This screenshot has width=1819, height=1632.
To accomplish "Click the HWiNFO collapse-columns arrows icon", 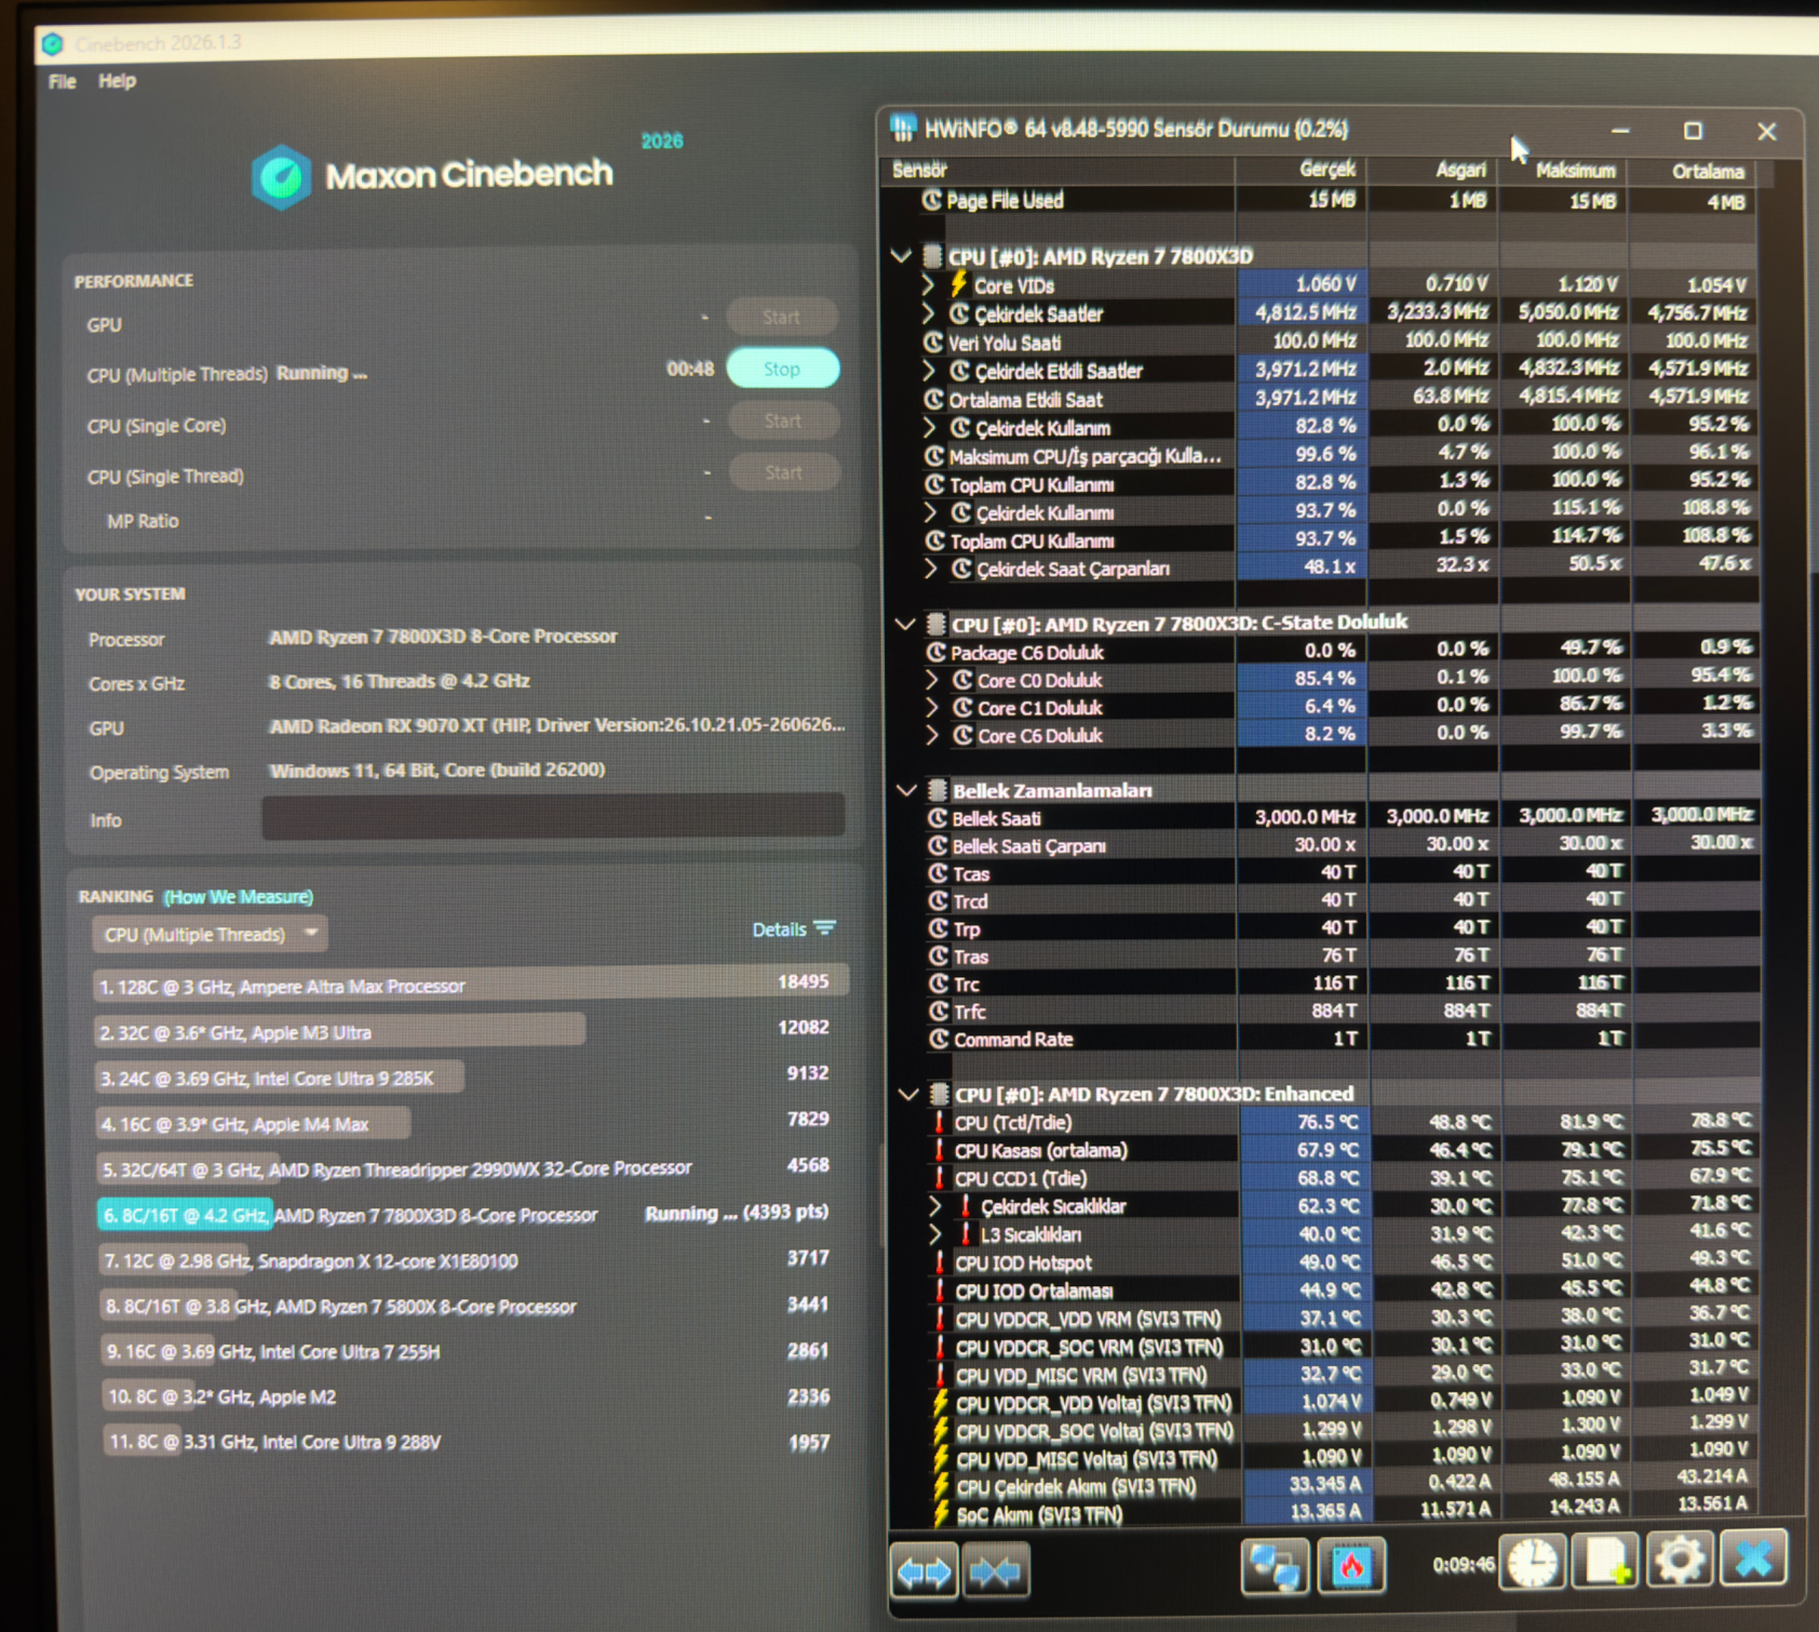I will (995, 1572).
